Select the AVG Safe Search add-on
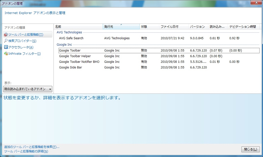263x157 pixels. tap(71, 38)
